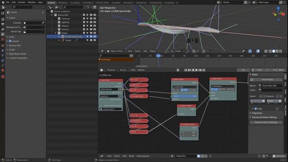Click the Jump to End playback icon

point(204,70)
